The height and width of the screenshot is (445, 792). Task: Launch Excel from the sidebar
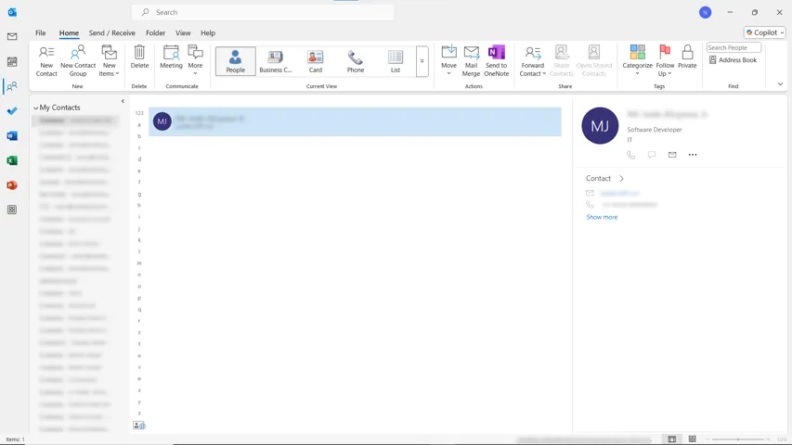(x=12, y=160)
